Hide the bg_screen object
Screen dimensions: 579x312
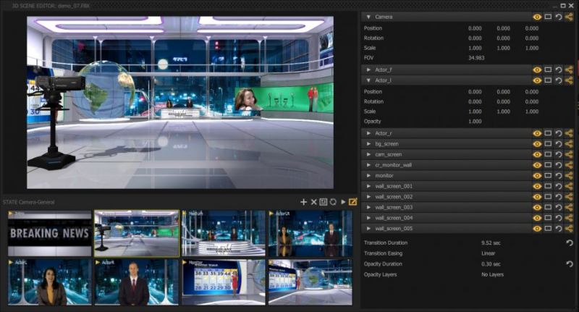click(x=537, y=144)
